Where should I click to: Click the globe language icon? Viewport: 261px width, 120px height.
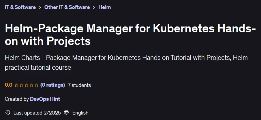coord(66,112)
